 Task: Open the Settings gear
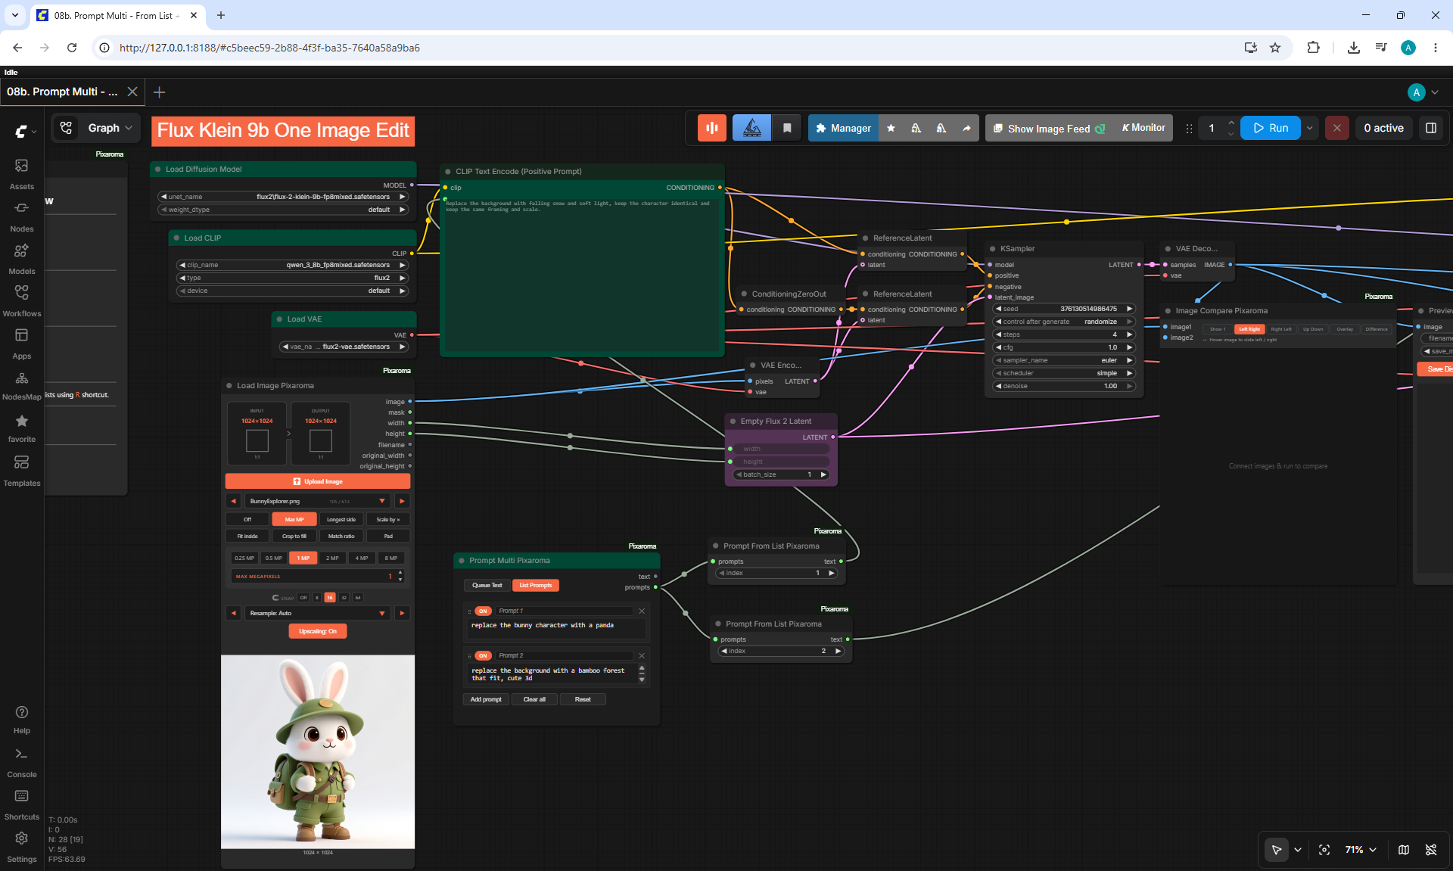click(22, 848)
